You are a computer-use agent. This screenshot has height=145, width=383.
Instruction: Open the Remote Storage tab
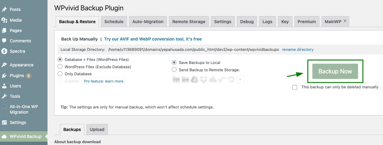pyautogui.click(x=189, y=22)
